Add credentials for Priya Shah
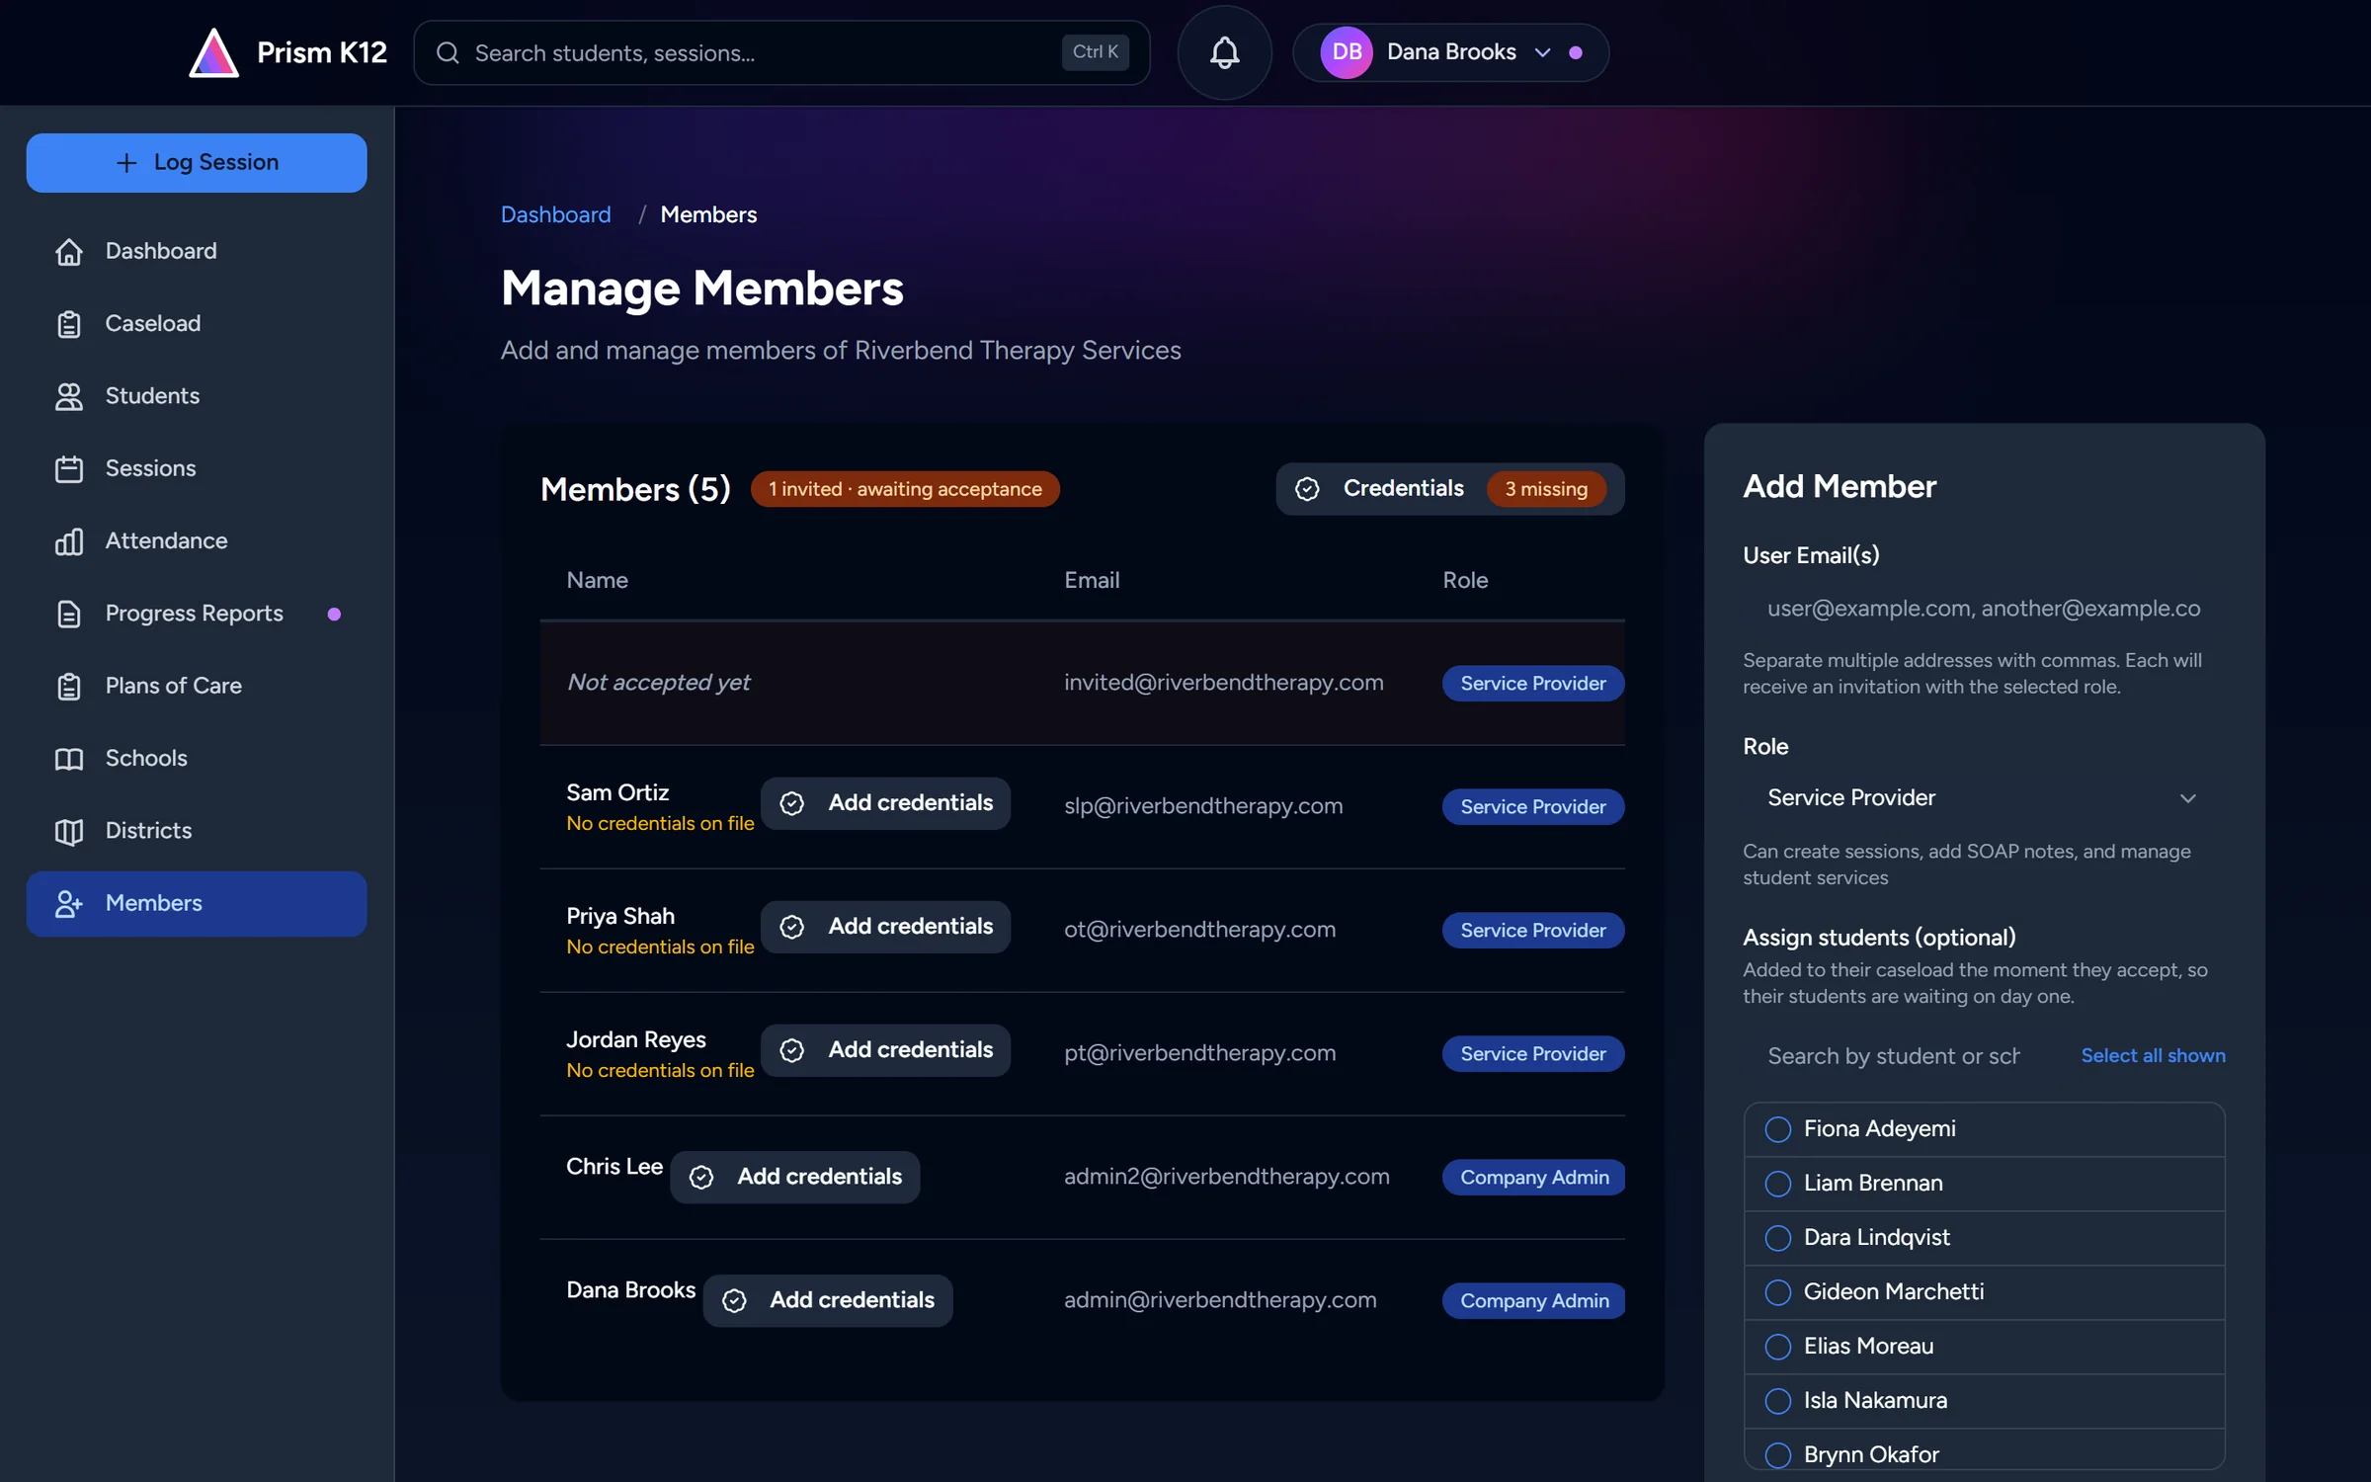The image size is (2371, 1482). click(x=885, y=927)
